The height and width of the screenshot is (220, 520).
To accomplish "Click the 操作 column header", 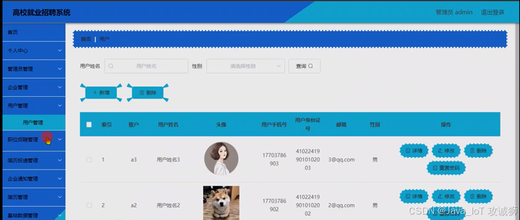I will point(445,125).
